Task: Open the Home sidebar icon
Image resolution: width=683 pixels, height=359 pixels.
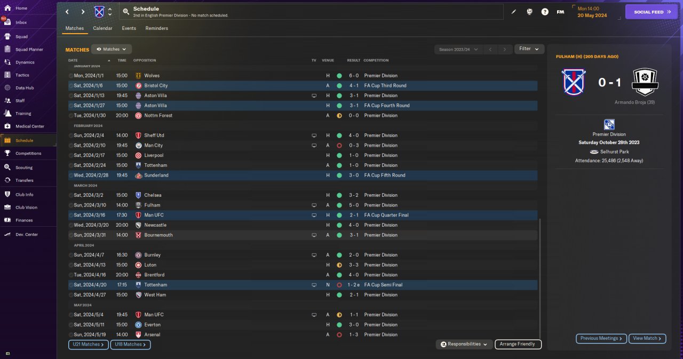Action: point(7,8)
